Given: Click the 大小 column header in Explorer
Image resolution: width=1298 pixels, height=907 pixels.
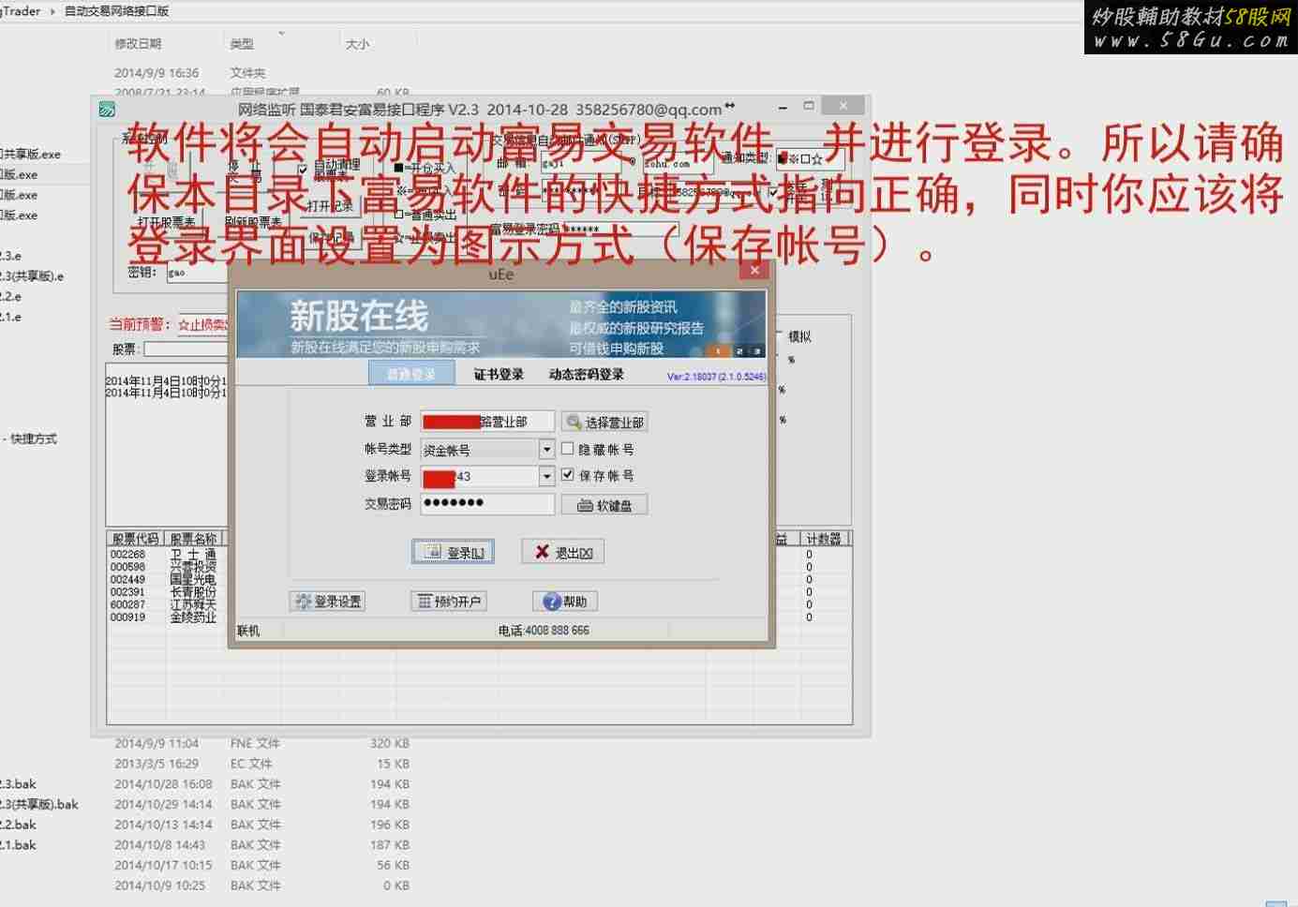Looking at the screenshot, I should pyautogui.click(x=357, y=44).
